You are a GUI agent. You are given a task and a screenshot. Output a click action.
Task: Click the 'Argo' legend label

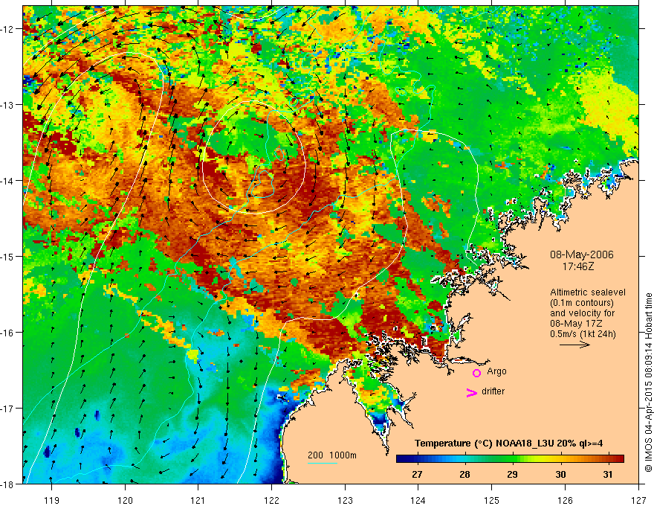tap(496, 371)
